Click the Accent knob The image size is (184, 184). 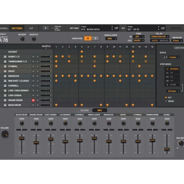point(22,39)
